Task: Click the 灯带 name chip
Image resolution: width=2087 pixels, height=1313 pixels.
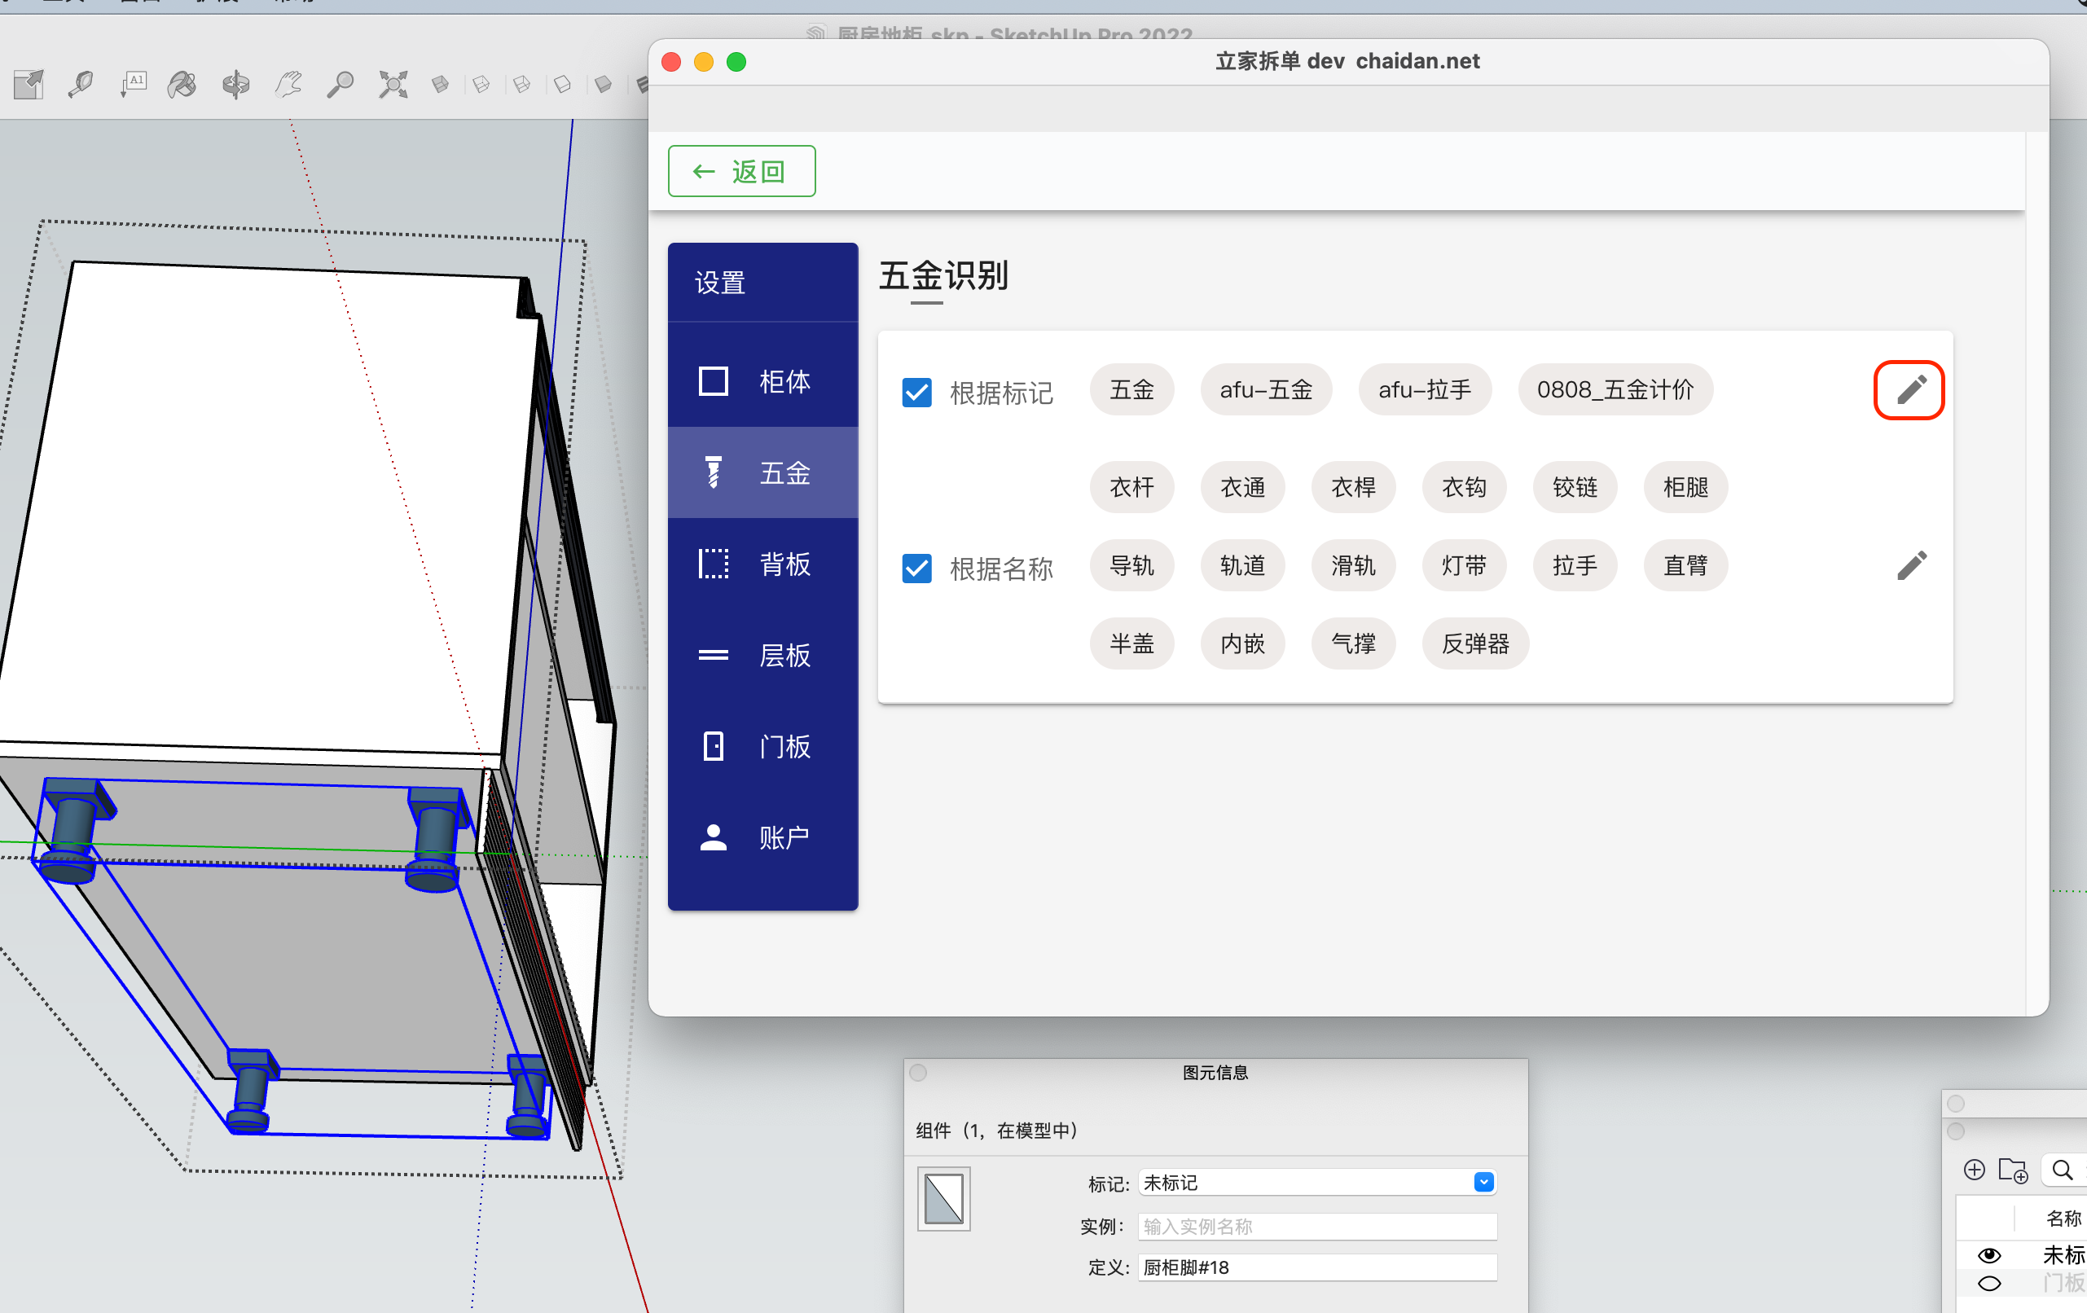Action: point(1465,566)
